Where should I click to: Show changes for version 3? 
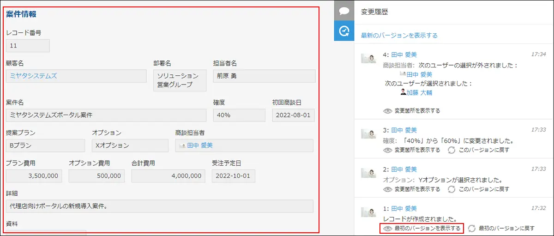[412, 150]
